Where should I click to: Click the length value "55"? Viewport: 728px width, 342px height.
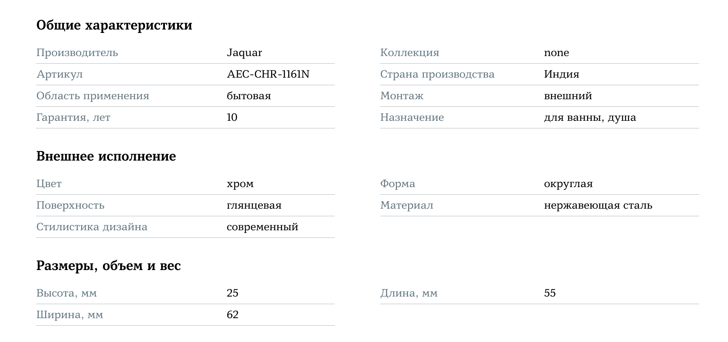pyautogui.click(x=550, y=293)
